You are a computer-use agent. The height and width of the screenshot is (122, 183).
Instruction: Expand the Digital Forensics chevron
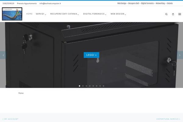[x=106, y=14]
